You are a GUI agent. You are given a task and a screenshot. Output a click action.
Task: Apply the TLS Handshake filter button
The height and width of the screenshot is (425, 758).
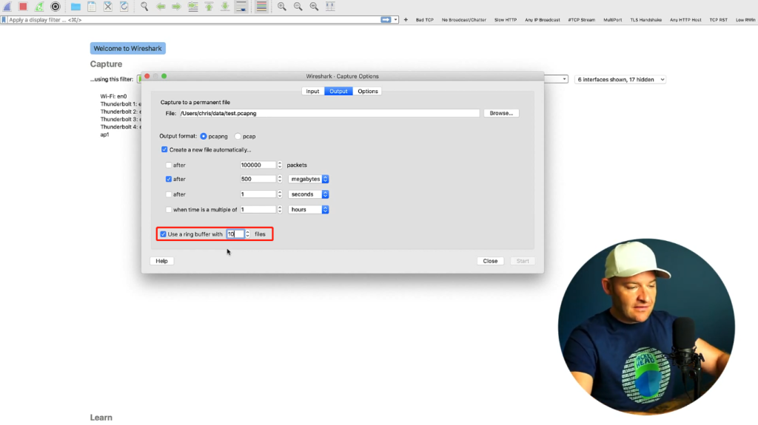645,20
